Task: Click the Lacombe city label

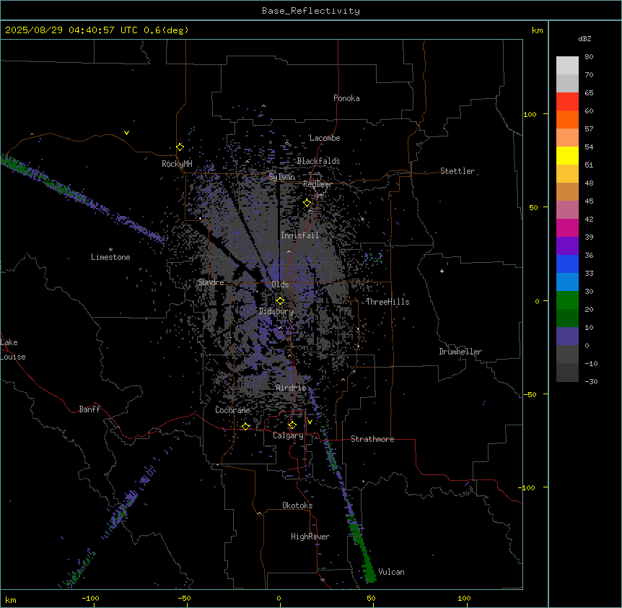Action: point(325,138)
